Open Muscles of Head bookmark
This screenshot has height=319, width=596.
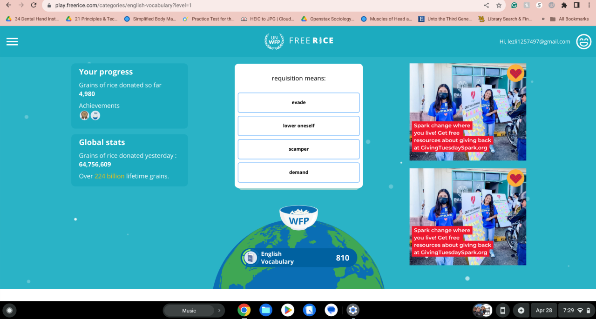coord(386,19)
